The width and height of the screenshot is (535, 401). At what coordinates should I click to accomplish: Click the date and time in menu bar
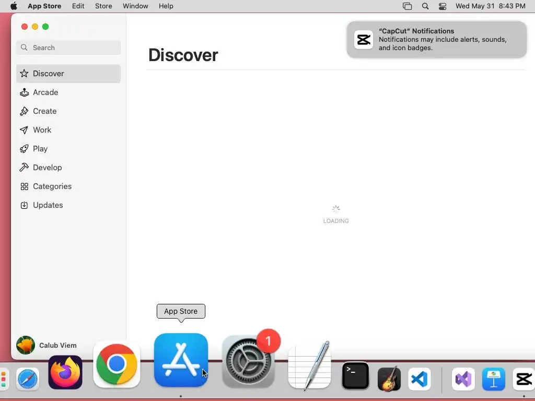(x=490, y=6)
